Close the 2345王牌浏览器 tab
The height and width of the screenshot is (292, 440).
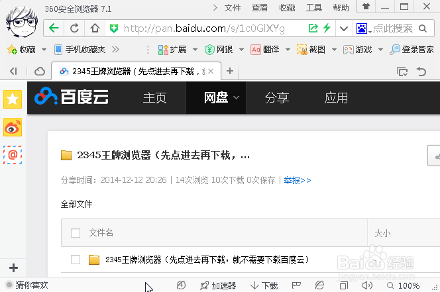[x=211, y=72]
